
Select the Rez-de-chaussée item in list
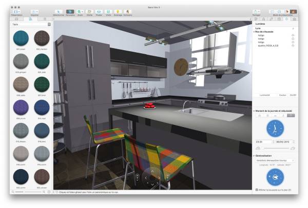(266, 31)
